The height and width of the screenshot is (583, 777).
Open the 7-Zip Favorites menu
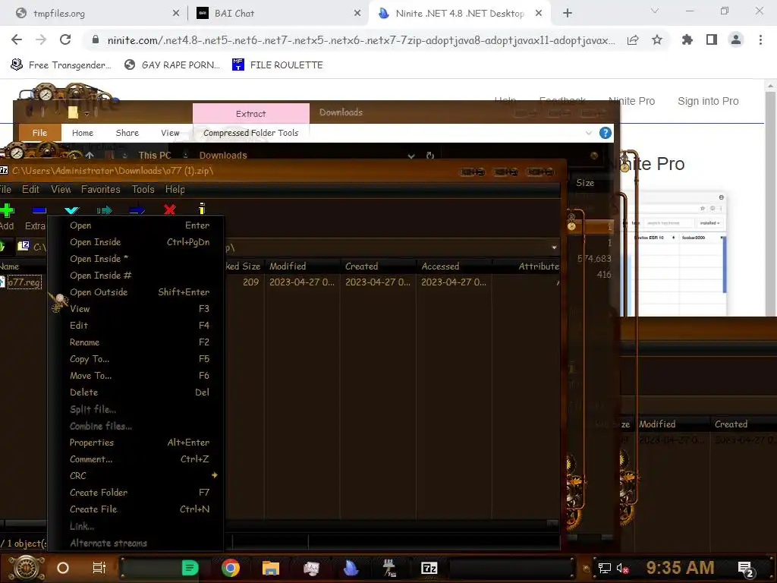(101, 189)
